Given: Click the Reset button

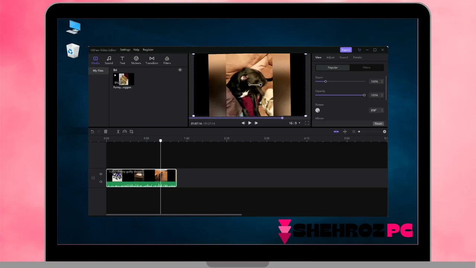Looking at the screenshot, I should point(378,124).
